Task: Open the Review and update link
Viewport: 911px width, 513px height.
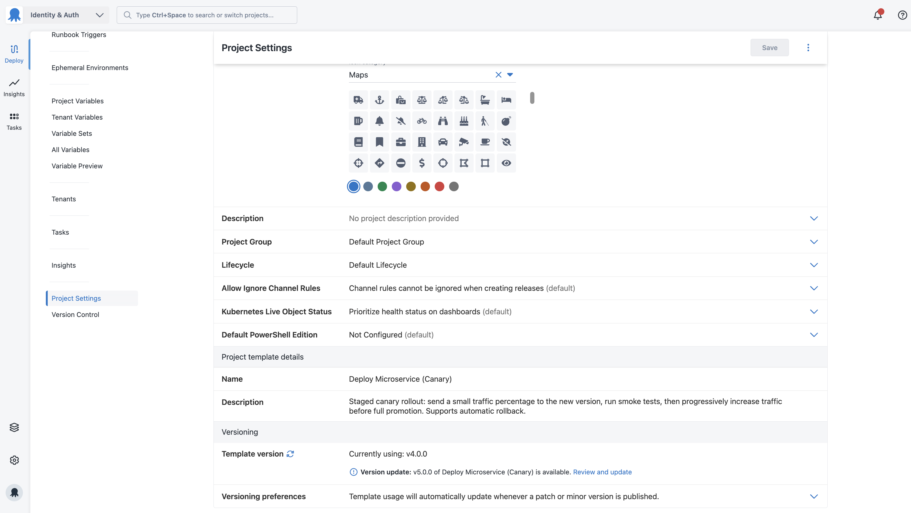Action: [602, 472]
